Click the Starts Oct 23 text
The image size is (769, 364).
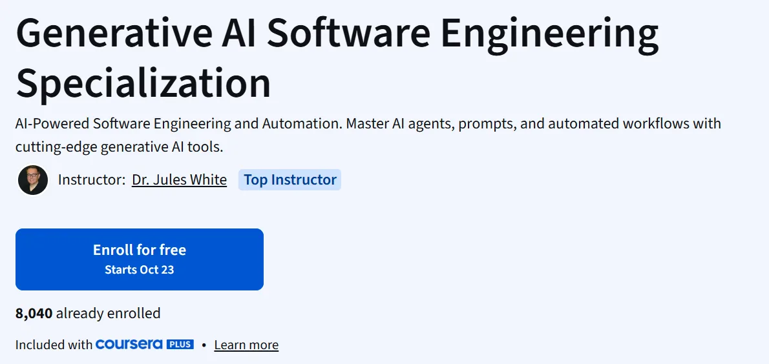[x=140, y=269]
